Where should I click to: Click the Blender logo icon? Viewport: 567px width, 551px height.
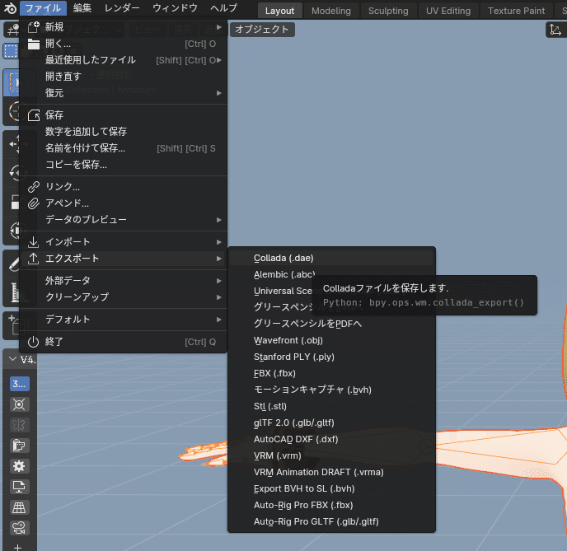[10, 8]
